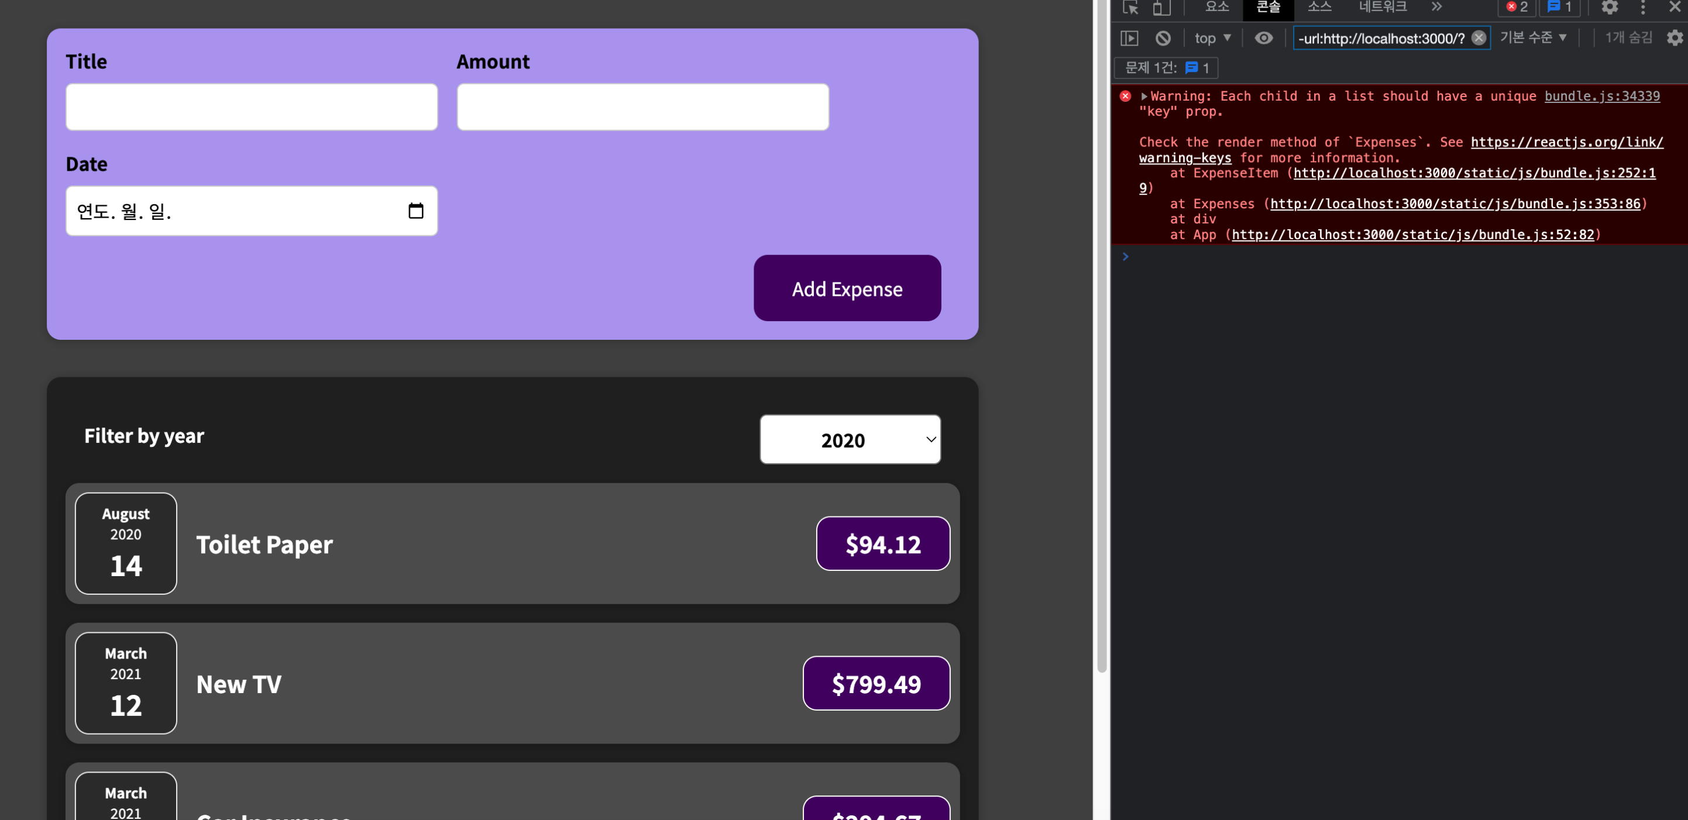Click the Add Expense button
1688x820 pixels.
click(x=847, y=288)
